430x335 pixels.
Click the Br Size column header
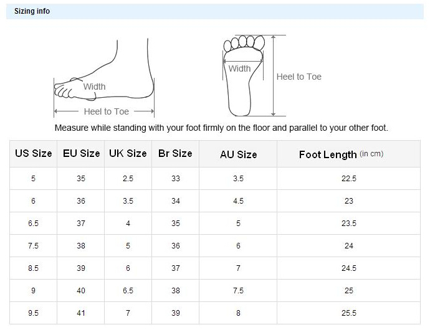(x=176, y=154)
